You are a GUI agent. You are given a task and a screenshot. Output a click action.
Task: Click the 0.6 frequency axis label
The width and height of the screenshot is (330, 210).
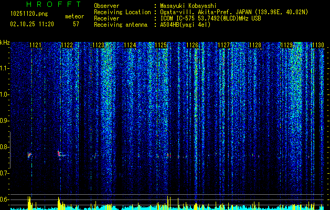coord(4,199)
